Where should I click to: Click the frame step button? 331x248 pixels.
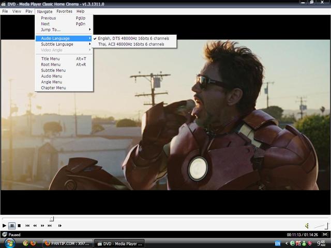(60, 226)
